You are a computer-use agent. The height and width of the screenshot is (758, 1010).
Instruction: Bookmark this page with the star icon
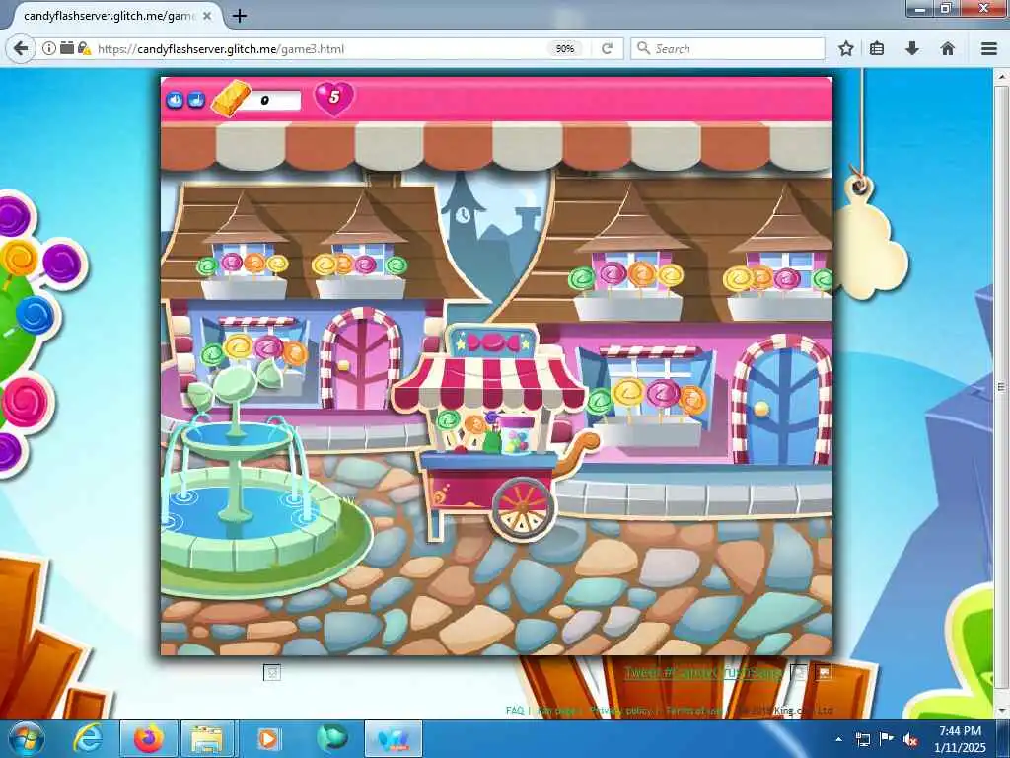click(846, 48)
